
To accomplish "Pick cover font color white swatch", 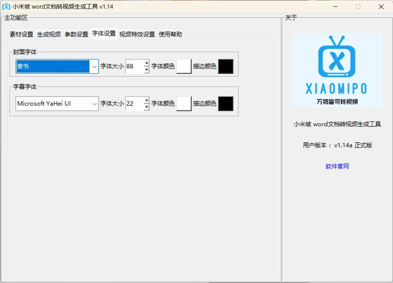I will pyautogui.click(x=184, y=67).
